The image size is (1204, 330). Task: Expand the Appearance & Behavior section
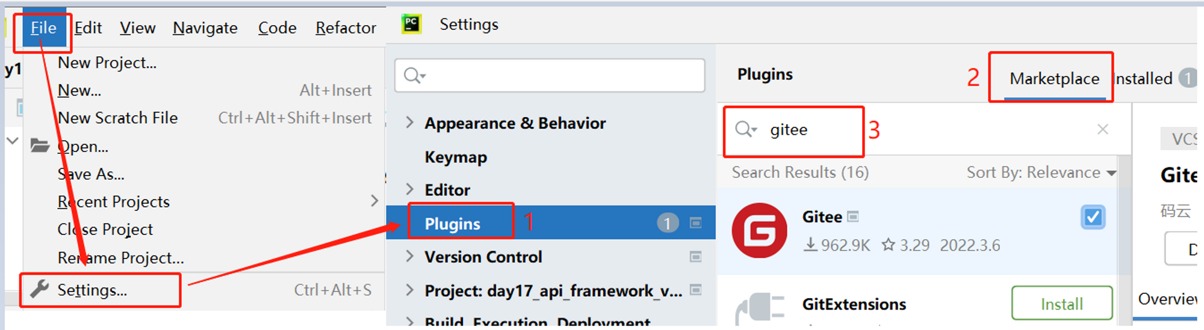click(x=410, y=123)
